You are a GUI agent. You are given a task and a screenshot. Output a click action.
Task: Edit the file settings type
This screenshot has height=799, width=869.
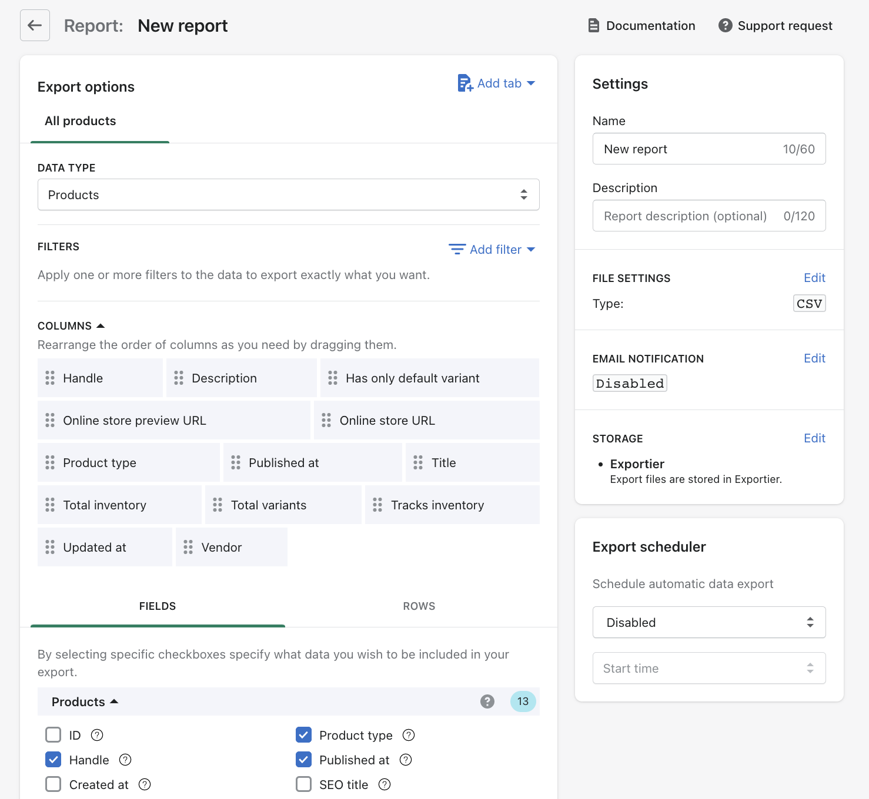coord(814,277)
